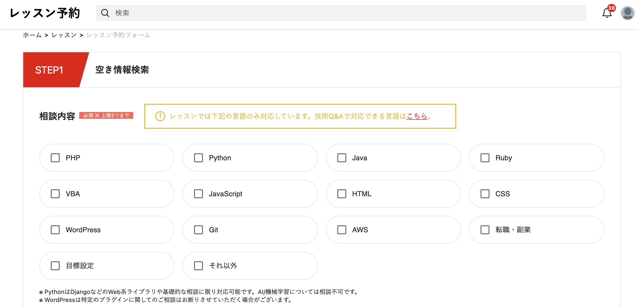Click the レッスン予約 site logo
638x307 pixels.
tap(45, 13)
